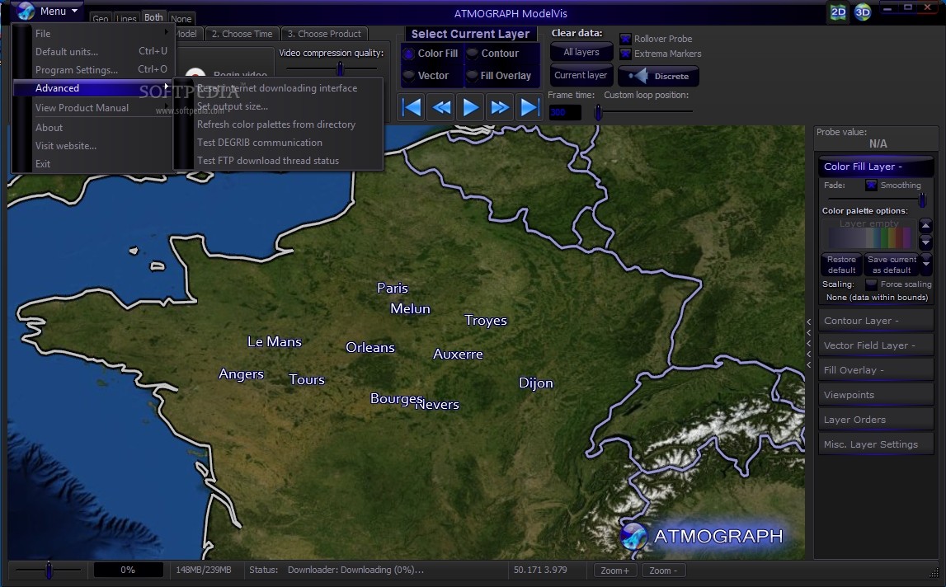
Task: Clear data for All layers
Action: coord(581,53)
